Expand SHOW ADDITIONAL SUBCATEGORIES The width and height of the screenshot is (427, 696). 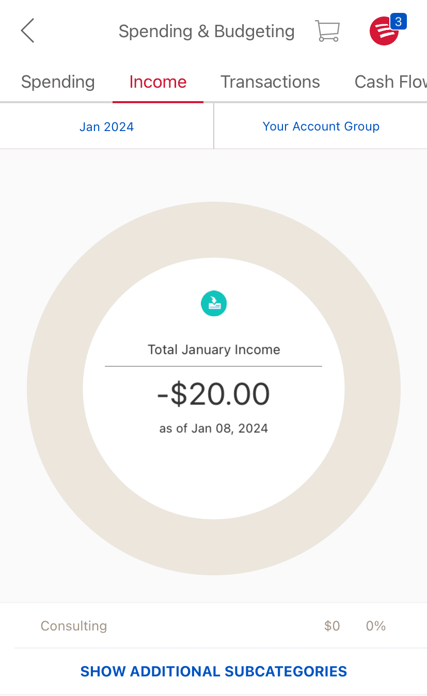coord(214,671)
